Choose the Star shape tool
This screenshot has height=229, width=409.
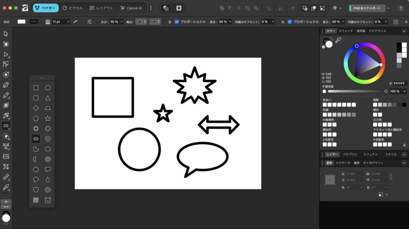(x=48, y=118)
